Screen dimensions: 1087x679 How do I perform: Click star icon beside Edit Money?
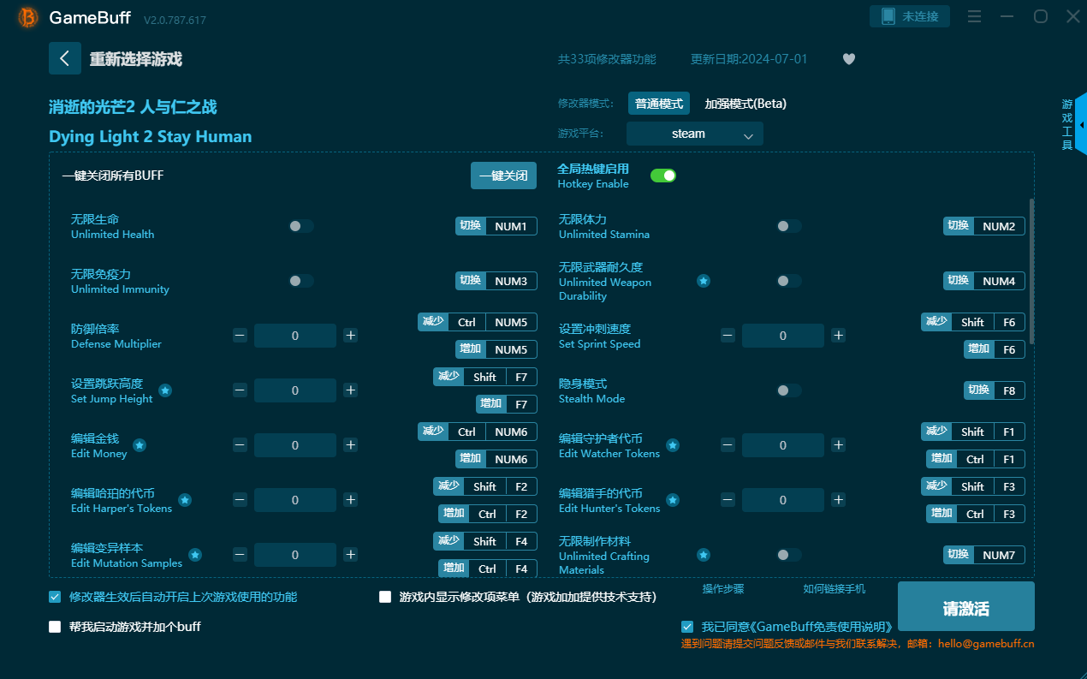(x=140, y=445)
